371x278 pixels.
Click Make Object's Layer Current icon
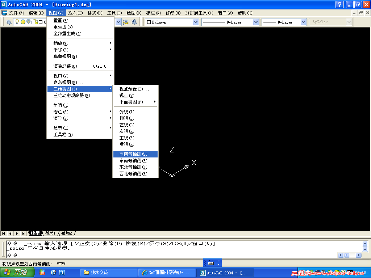pos(126,22)
